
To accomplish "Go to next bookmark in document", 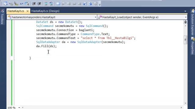I will click(x=90, y=4).
